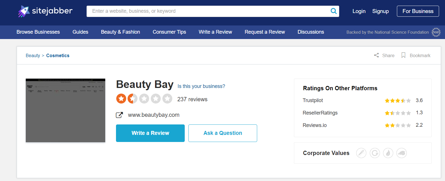Click the Beauty Bay website thumbnail
The height and width of the screenshot is (181, 445).
tap(65, 110)
